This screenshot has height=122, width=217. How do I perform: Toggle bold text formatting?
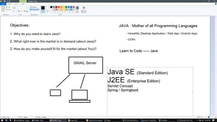pyautogui.click(x=19, y=11)
